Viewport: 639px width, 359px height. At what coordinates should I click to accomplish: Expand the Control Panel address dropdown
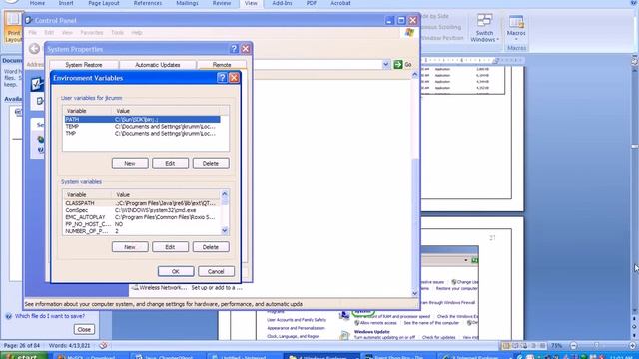[386, 64]
